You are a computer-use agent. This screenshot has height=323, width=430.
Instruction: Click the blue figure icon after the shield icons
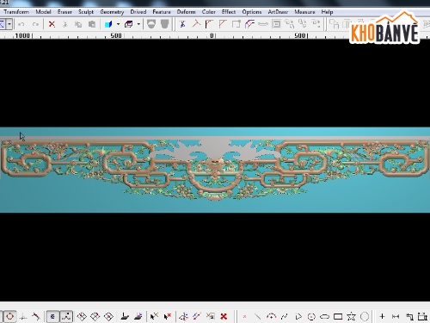point(182,24)
